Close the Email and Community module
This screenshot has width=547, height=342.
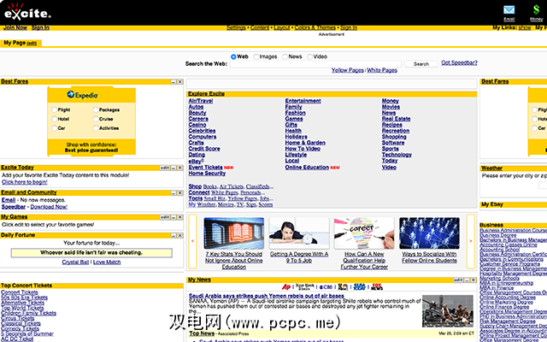[180, 193]
